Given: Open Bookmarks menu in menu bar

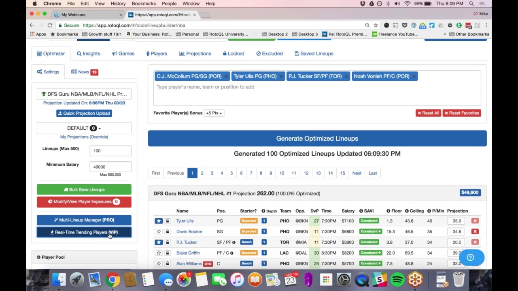Looking at the screenshot, I should (144, 4).
